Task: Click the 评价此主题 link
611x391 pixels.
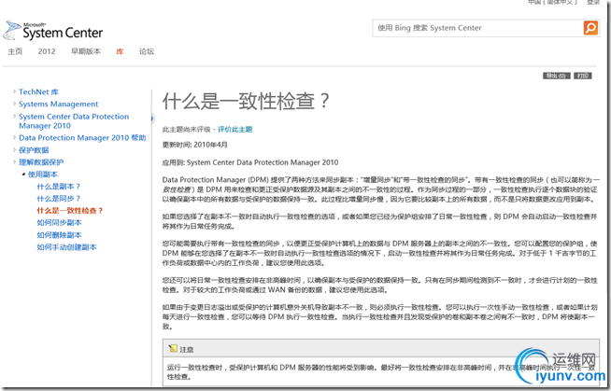Action: pyautogui.click(x=235, y=129)
